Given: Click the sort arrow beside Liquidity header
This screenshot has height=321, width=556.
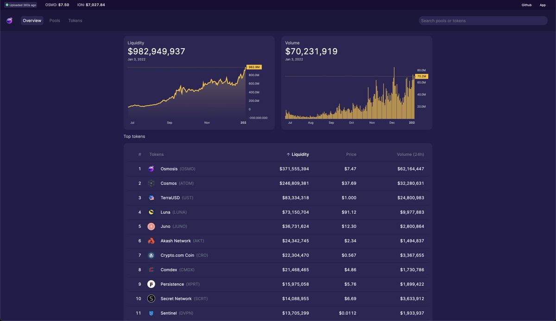Looking at the screenshot, I should 288,154.
